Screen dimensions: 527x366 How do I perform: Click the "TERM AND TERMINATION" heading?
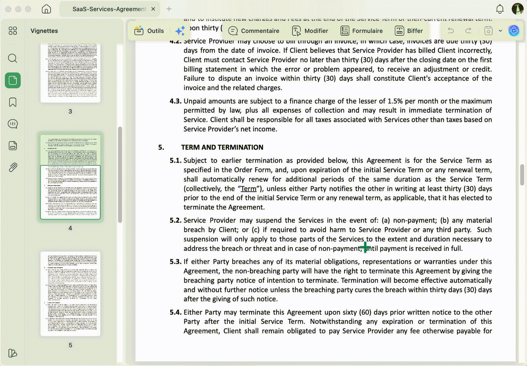coord(222,147)
